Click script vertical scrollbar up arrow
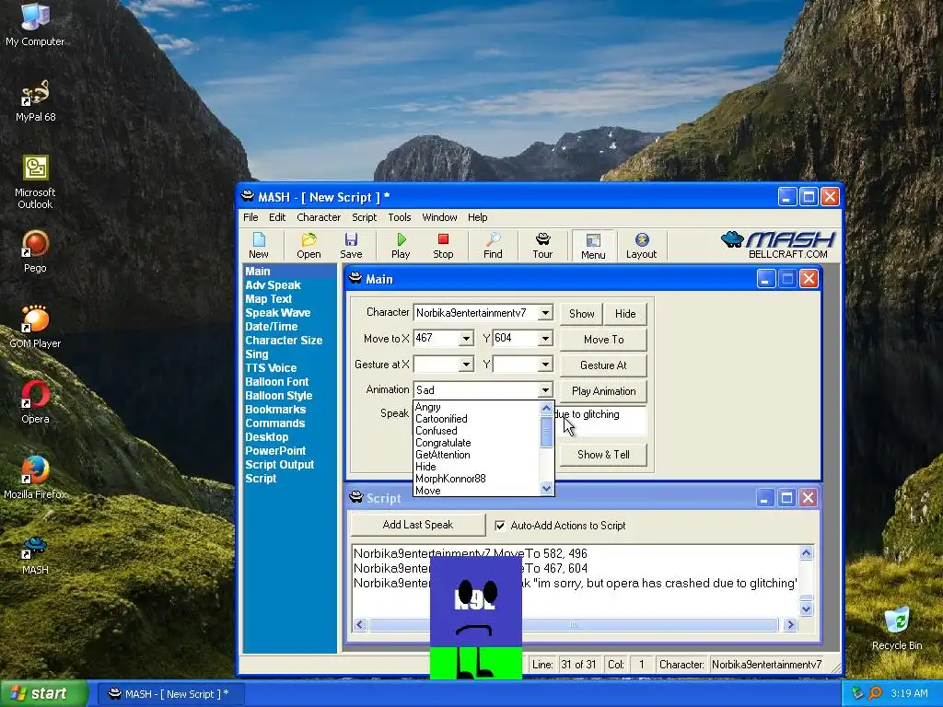Screen dimensions: 943x707 point(806,553)
